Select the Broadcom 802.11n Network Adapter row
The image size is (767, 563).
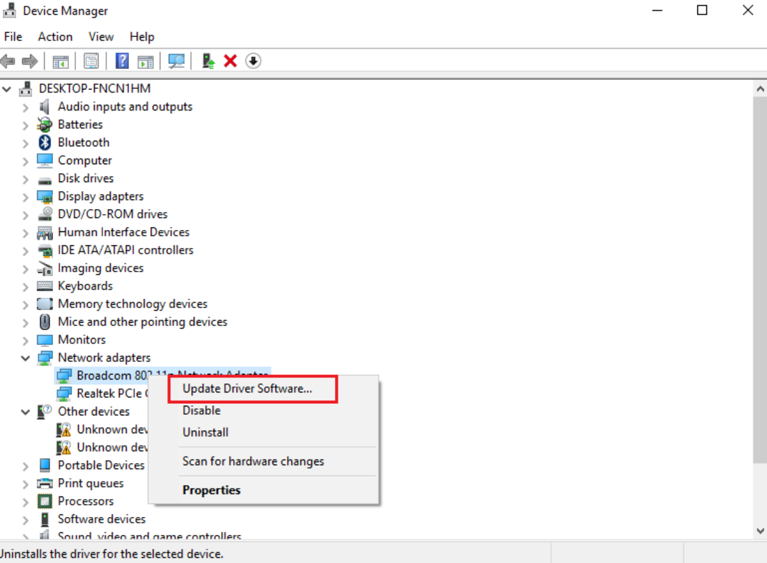[163, 375]
